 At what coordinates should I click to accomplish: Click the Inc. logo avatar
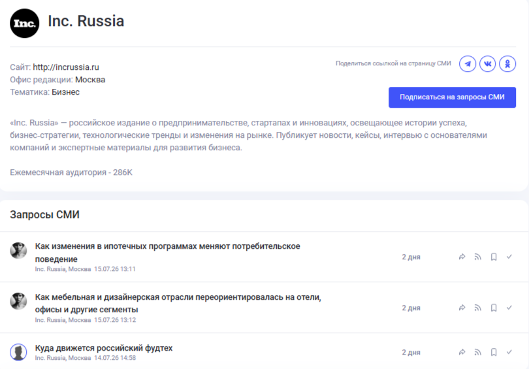(x=25, y=24)
